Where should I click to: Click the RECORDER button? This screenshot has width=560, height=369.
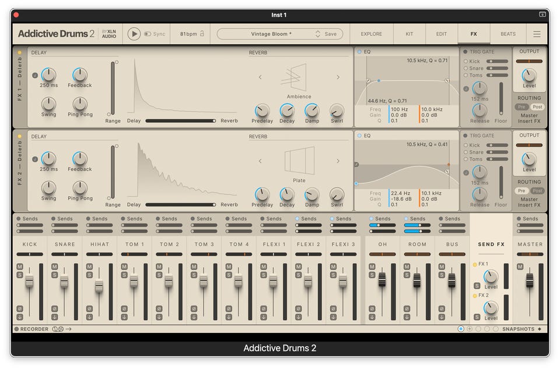[31, 329]
